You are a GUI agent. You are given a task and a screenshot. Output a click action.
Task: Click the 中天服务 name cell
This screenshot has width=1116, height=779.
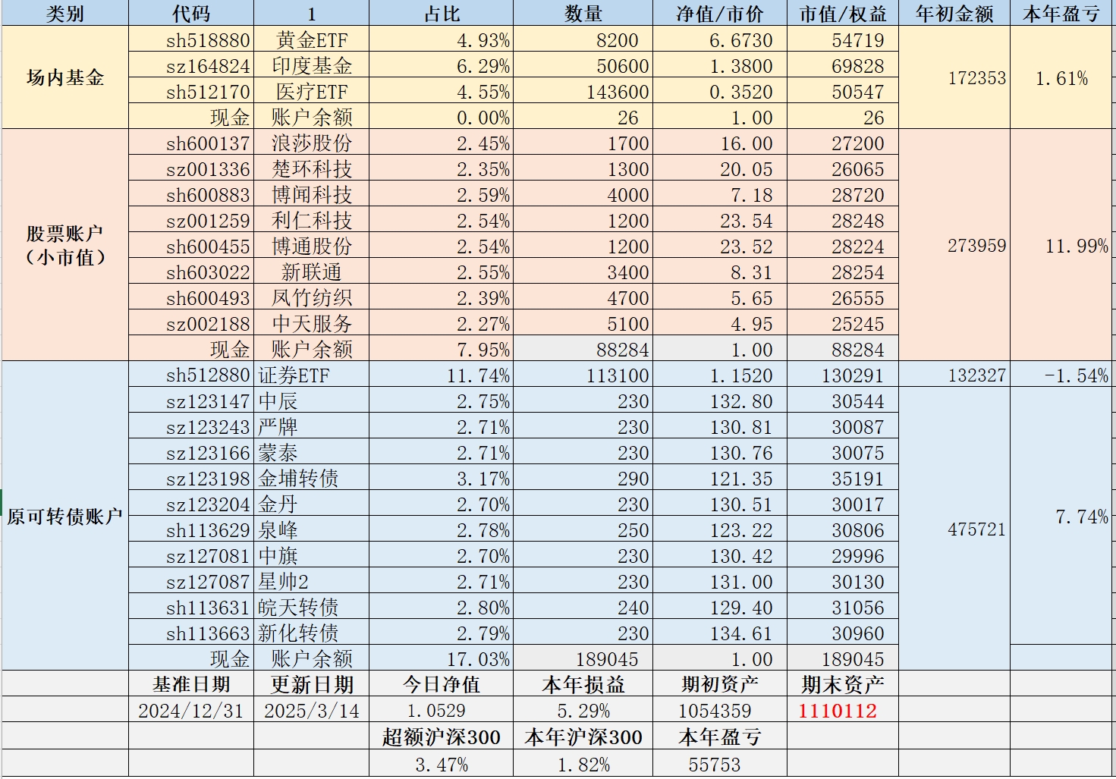pyautogui.click(x=312, y=324)
